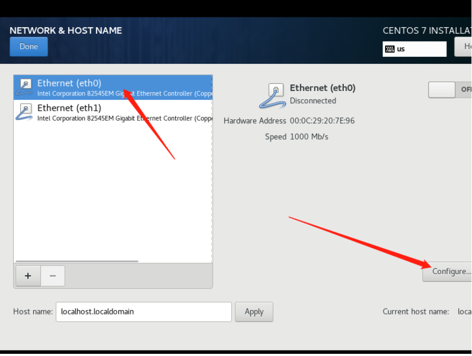472x356 pixels.
Task: Open the Configure... dialog for eth0
Action: tap(447, 271)
